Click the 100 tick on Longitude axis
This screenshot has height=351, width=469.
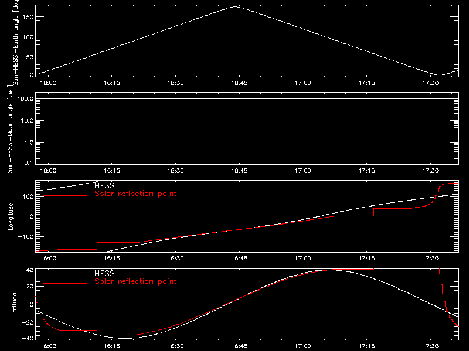tap(28, 197)
